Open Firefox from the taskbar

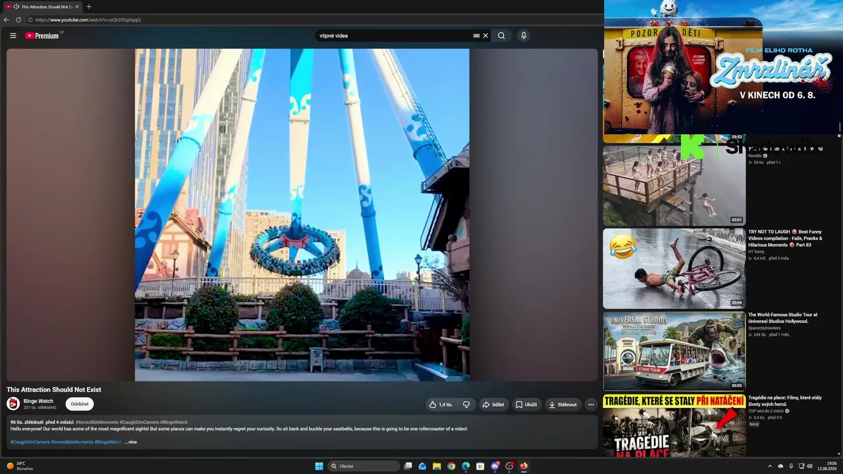[524, 466]
